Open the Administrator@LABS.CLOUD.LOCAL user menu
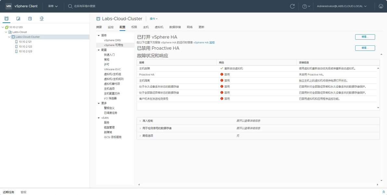Image resolution: width=387 pixels, height=195 pixels. coord(342,6)
